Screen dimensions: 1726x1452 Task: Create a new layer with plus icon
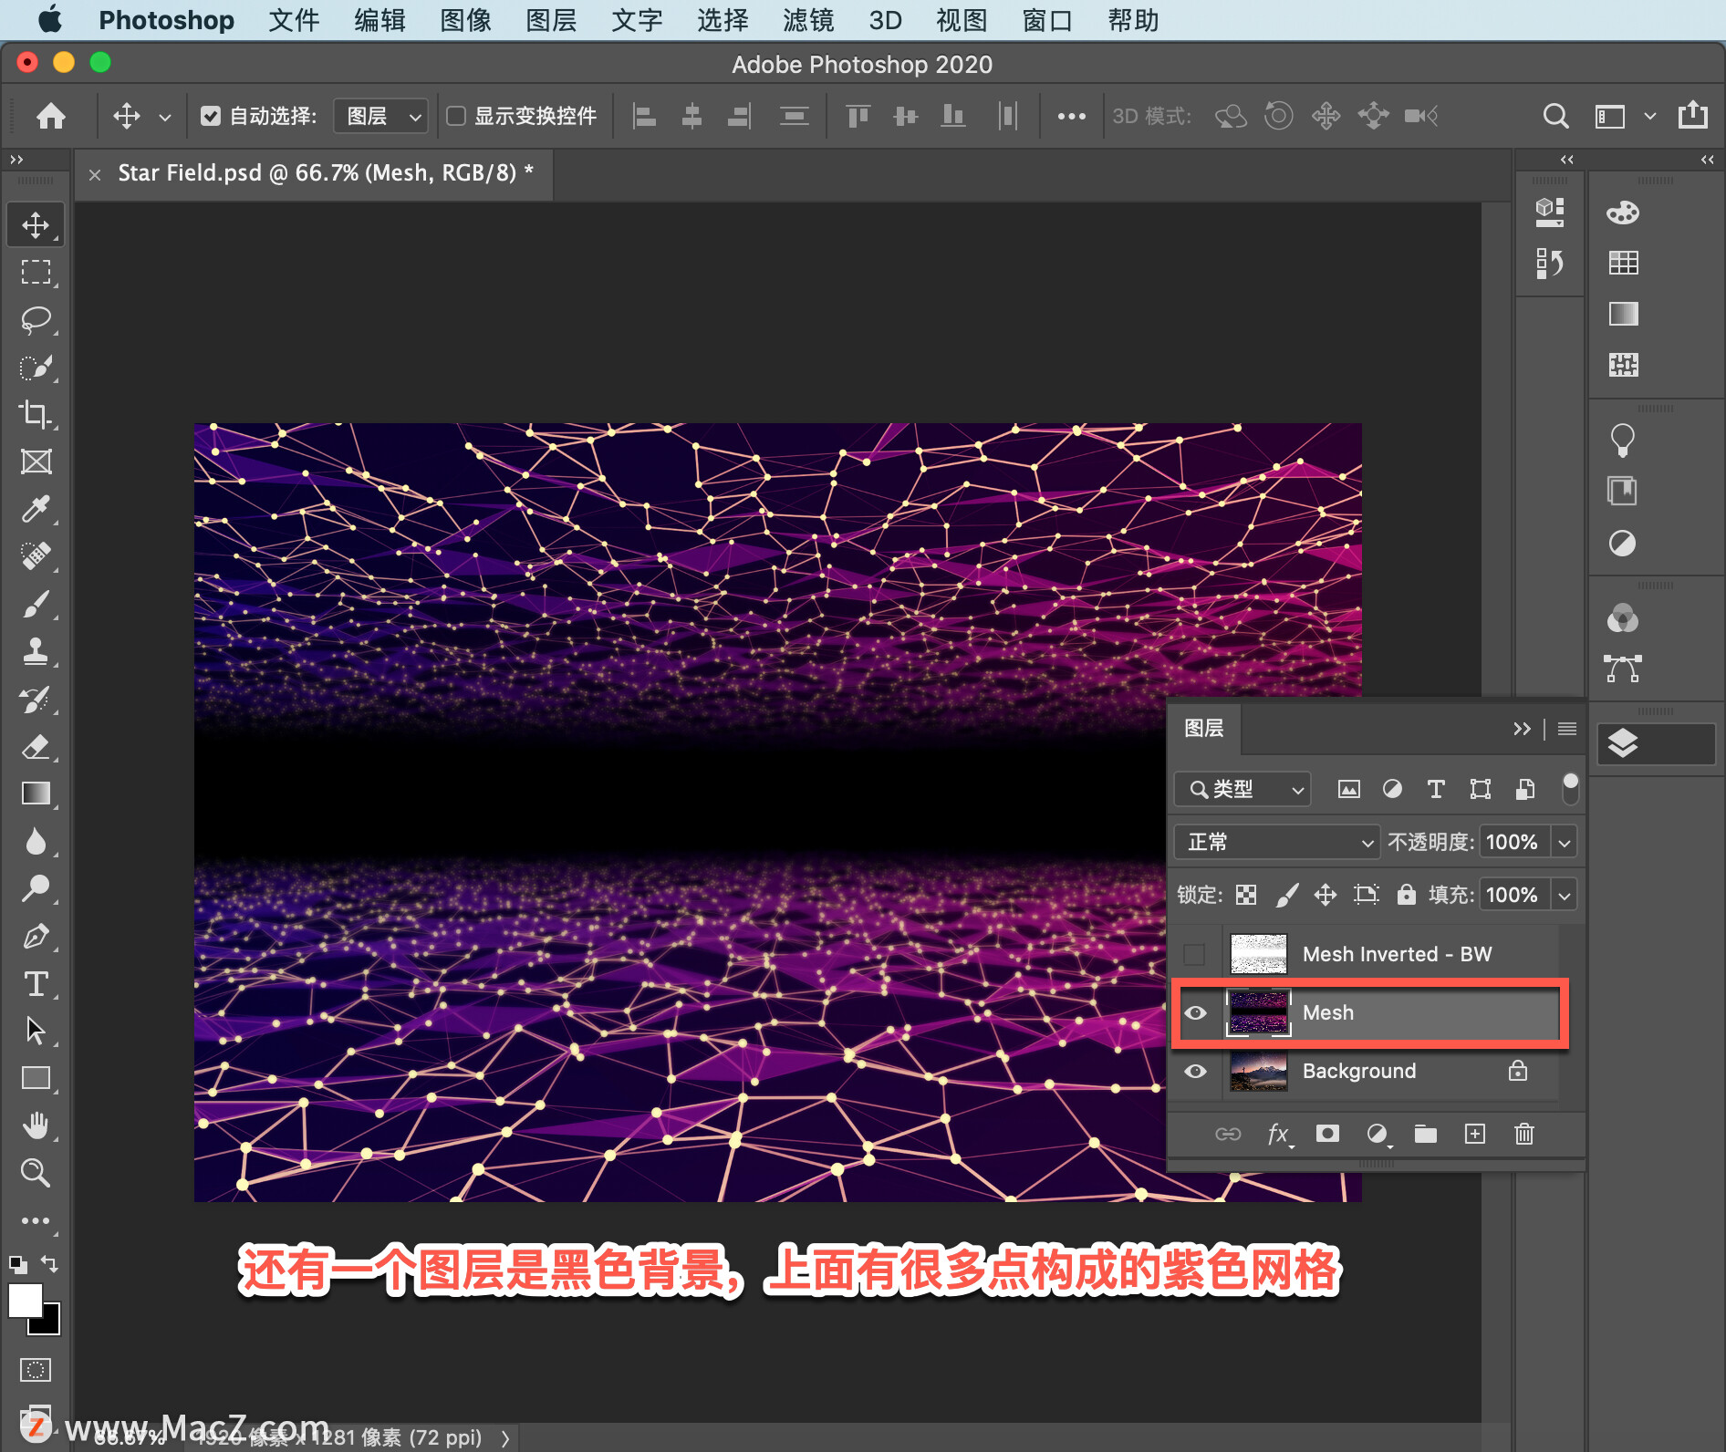pos(1474,1134)
